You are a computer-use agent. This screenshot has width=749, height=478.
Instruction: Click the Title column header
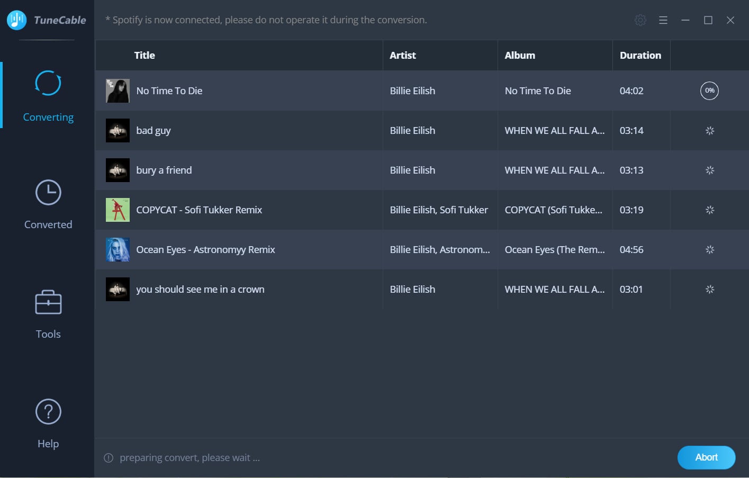[x=145, y=55]
